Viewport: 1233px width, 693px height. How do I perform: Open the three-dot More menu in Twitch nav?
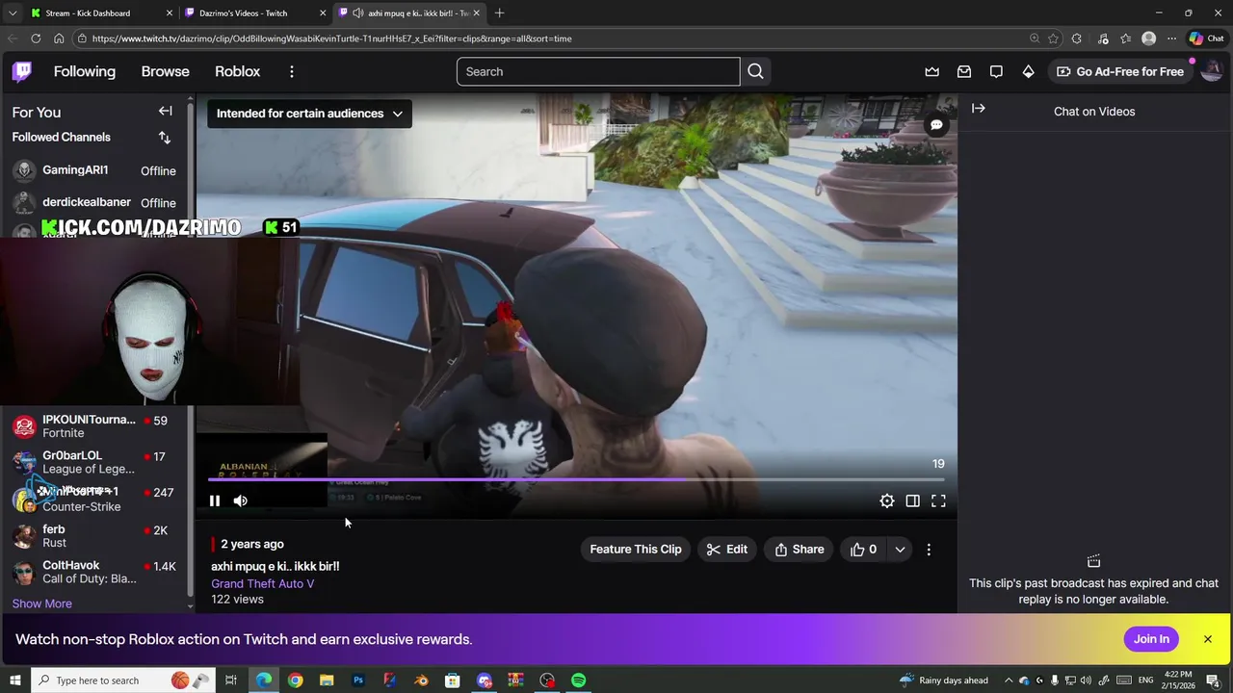point(291,71)
